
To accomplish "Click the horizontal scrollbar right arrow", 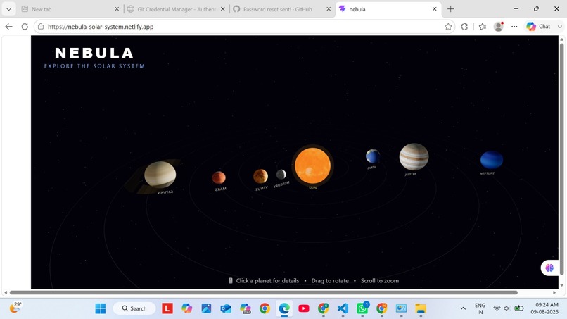I will 555,292.
